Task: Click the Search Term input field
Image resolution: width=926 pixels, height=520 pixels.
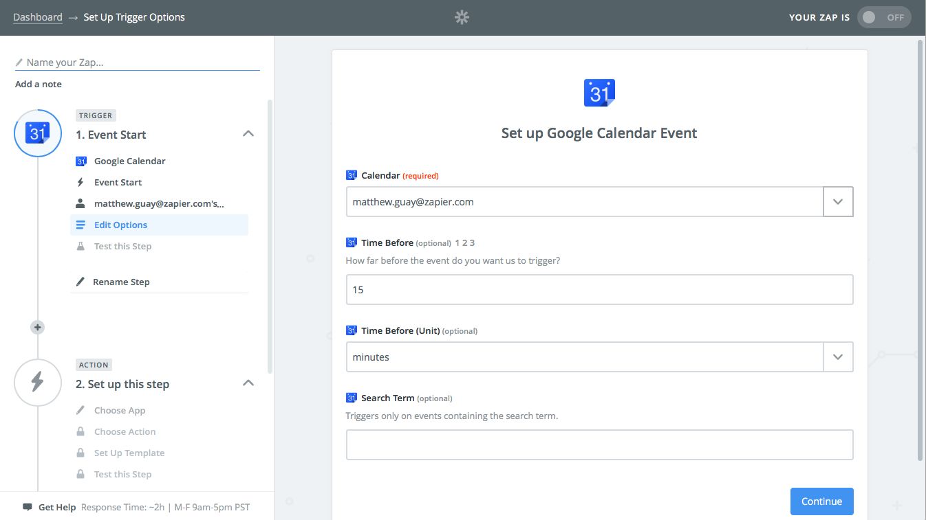Action: [x=599, y=444]
